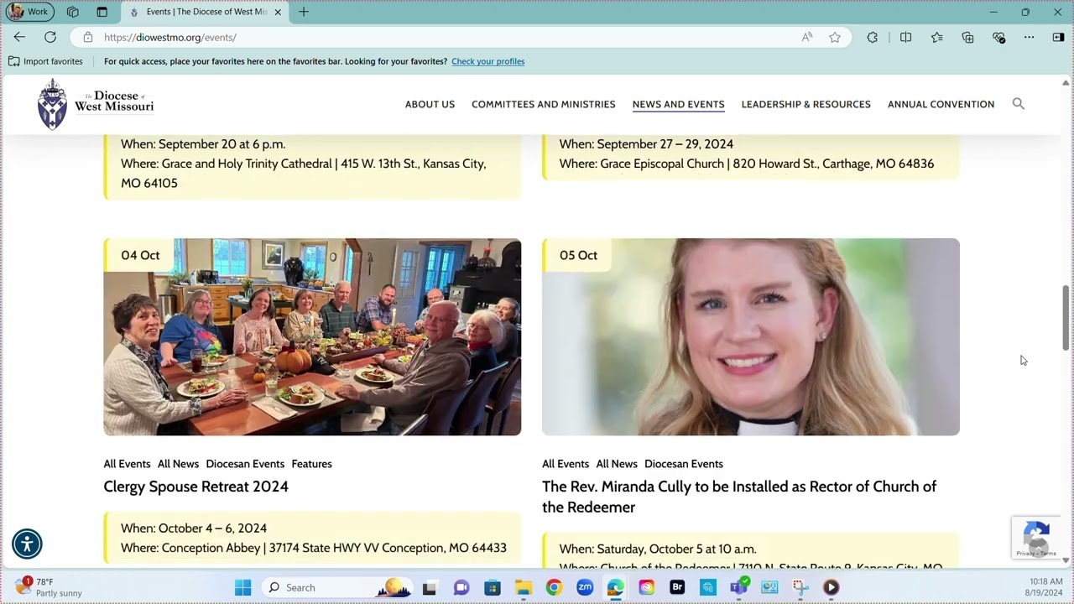The height and width of the screenshot is (604, 1074).
Task: Open the Extensions menu
Action: [873, 37]
